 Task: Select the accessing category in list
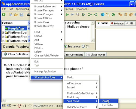[x=72, y=22]
